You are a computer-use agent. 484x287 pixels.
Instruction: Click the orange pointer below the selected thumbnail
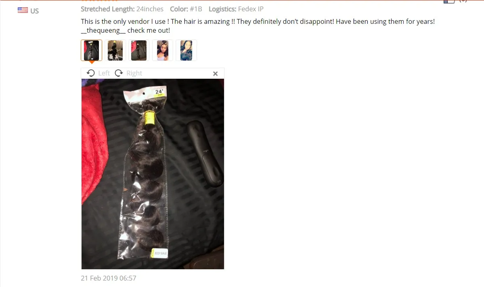pos(92,62)
